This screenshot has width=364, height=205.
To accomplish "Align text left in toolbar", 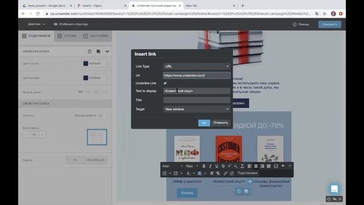I will point(249,166).
